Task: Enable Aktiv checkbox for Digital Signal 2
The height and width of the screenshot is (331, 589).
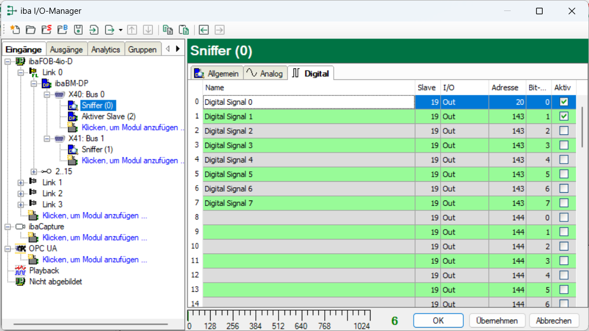Action: tap(564, 131)
